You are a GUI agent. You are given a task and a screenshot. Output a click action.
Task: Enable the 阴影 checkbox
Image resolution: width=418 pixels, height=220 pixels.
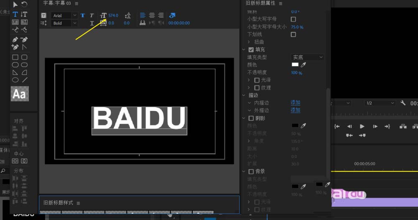(x=251, y=118)
